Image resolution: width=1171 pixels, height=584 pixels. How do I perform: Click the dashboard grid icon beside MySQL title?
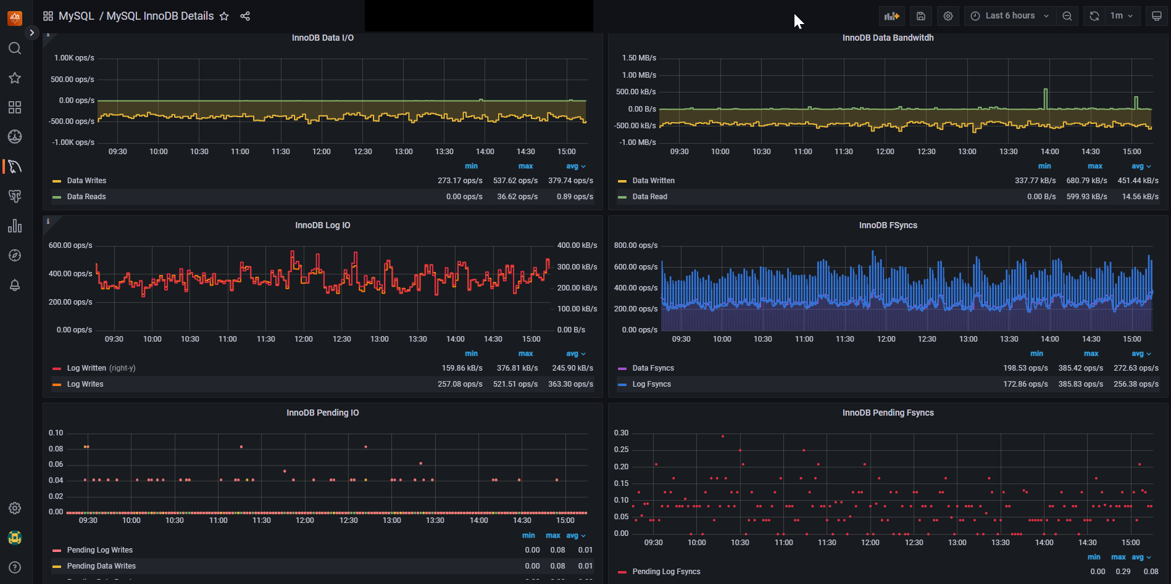[48, 16]
